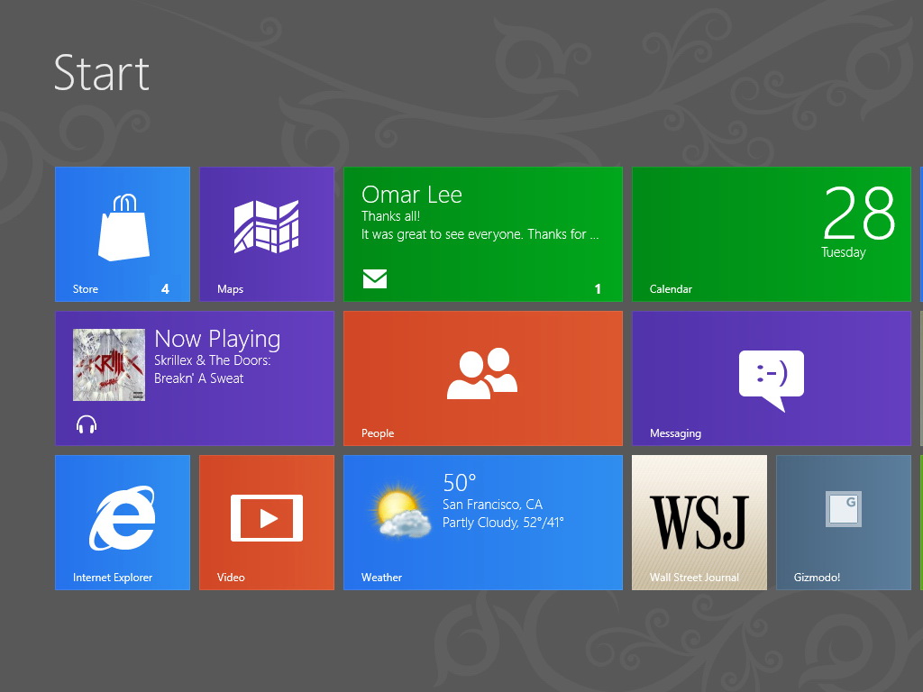923x692 pixels.
Task: Open the Messaging smiley bubble icon
Action: 772,381
